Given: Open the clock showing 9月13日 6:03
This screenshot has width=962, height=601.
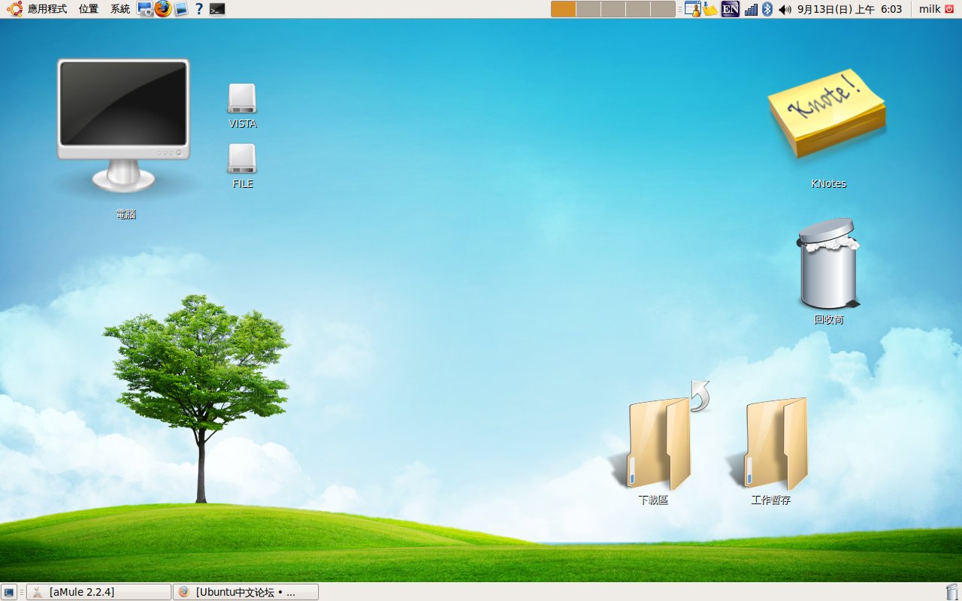Looking at the screenshot, I should click(849, 9).
